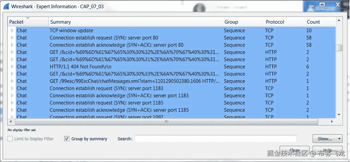Click the vertical scrollbar down arrow
The image size is (350, 162).
[x=339, y=115]
